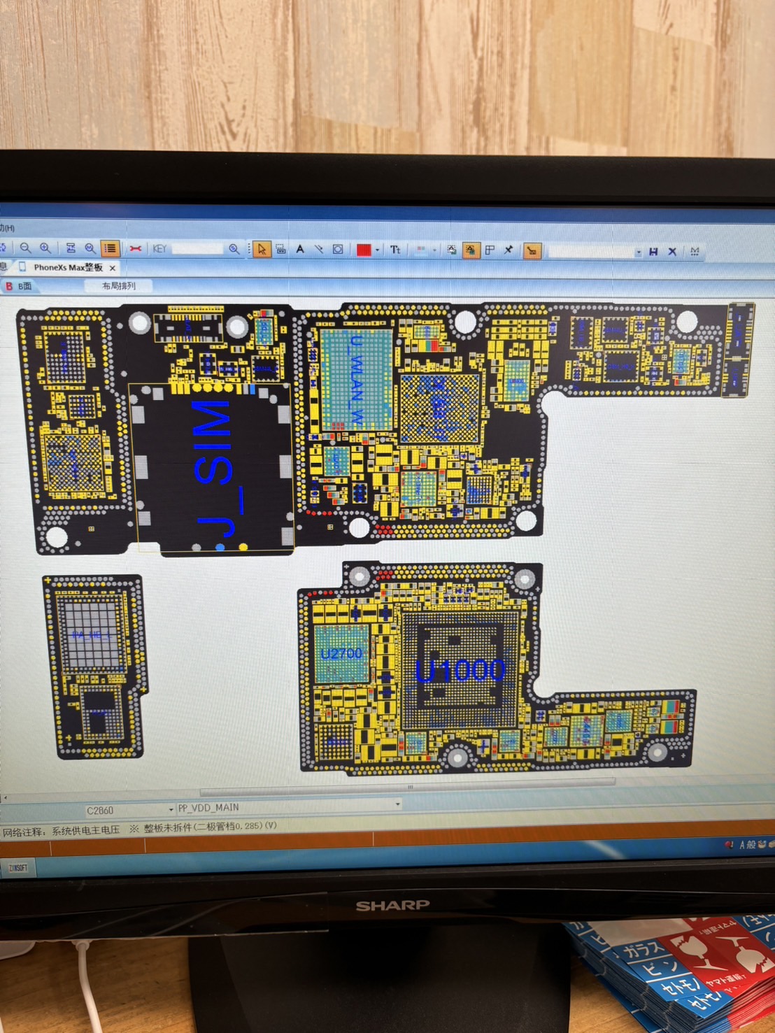Click the magnifier-with-wave search icon
This screenshot has height=1033, width=775.
(90, 248)
